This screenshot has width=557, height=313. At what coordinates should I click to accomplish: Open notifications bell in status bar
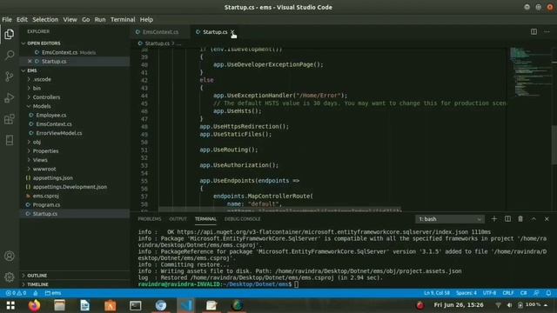[x=548, y=293]
